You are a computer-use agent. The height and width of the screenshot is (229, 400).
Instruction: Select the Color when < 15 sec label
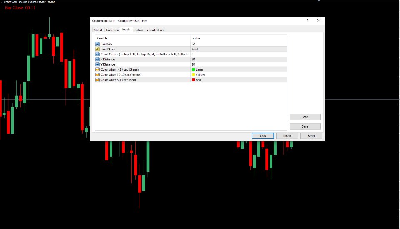118,80
